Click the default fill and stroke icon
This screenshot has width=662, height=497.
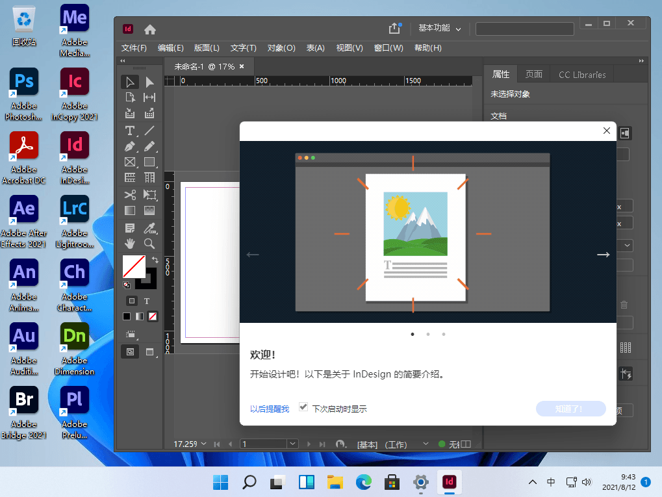pos(126,285)
